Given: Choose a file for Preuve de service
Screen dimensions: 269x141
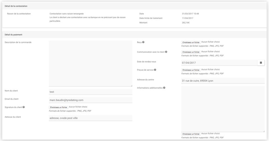Looking at the screenshot, I should coord(191,70).
